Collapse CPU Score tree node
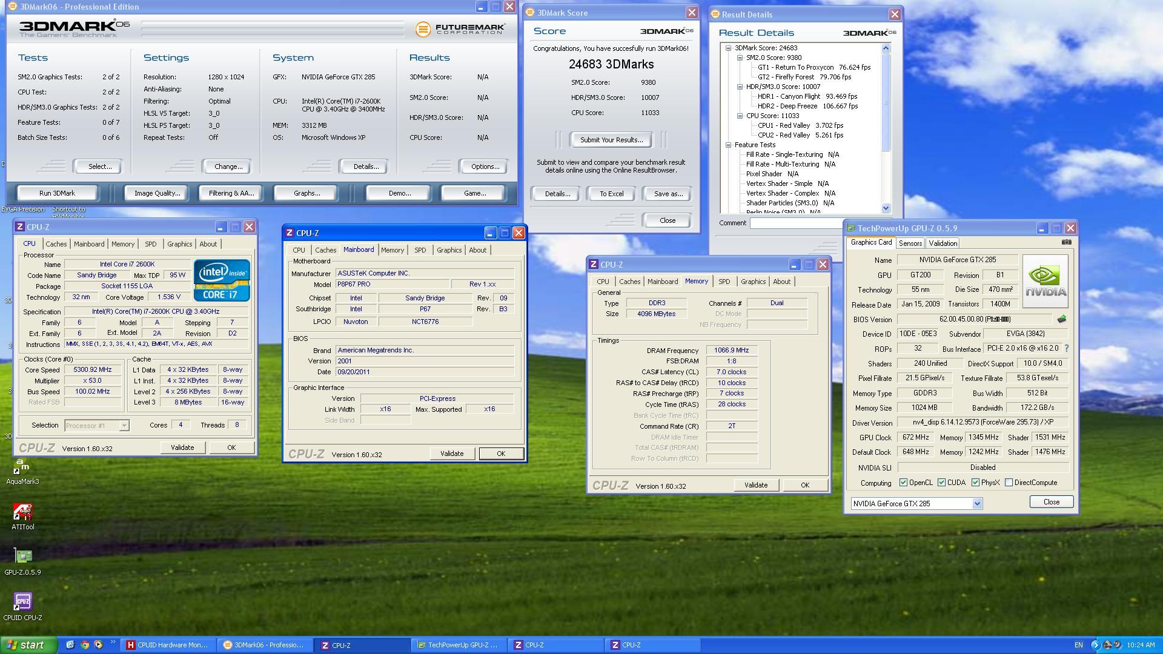1163x654 pixels. click(x=740, y=116)
